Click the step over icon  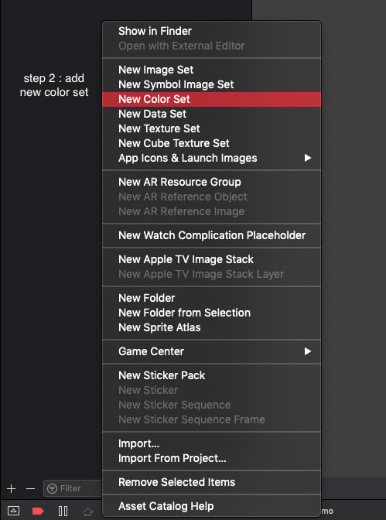(88, 511)
